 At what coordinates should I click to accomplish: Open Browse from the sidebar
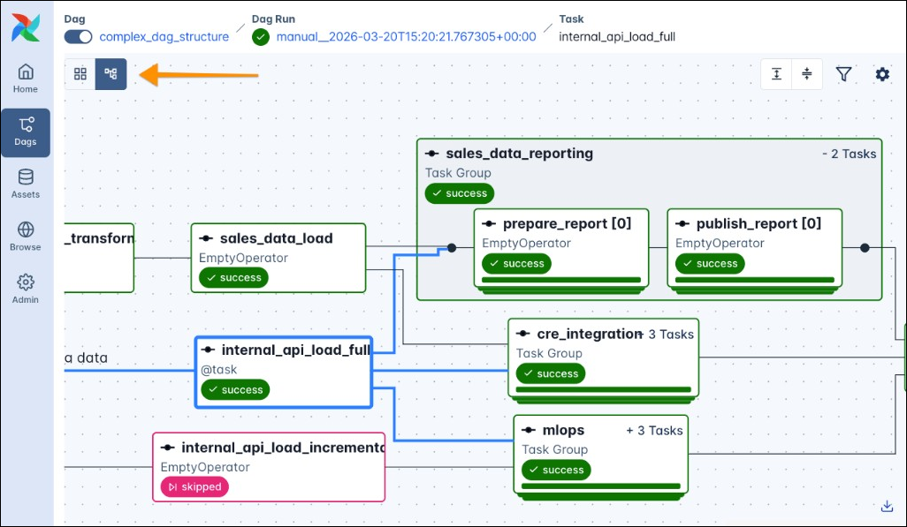25,235
